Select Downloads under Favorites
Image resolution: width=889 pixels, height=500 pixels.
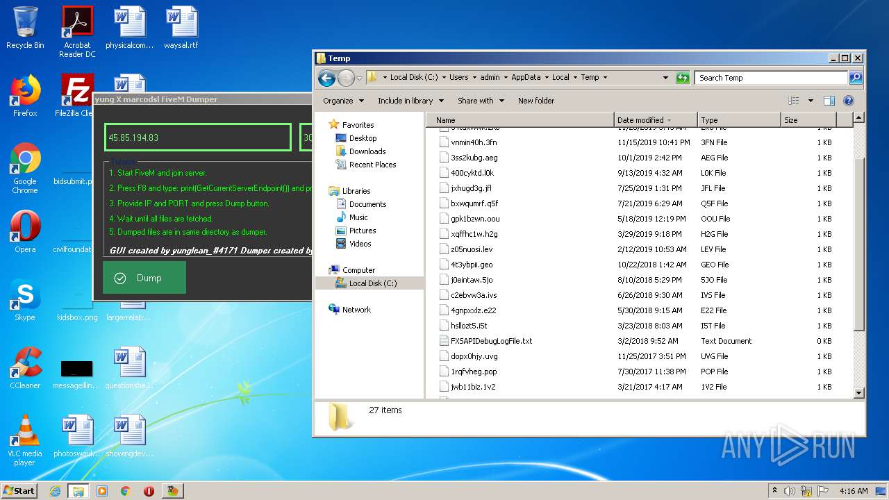(x=367, y=151)
